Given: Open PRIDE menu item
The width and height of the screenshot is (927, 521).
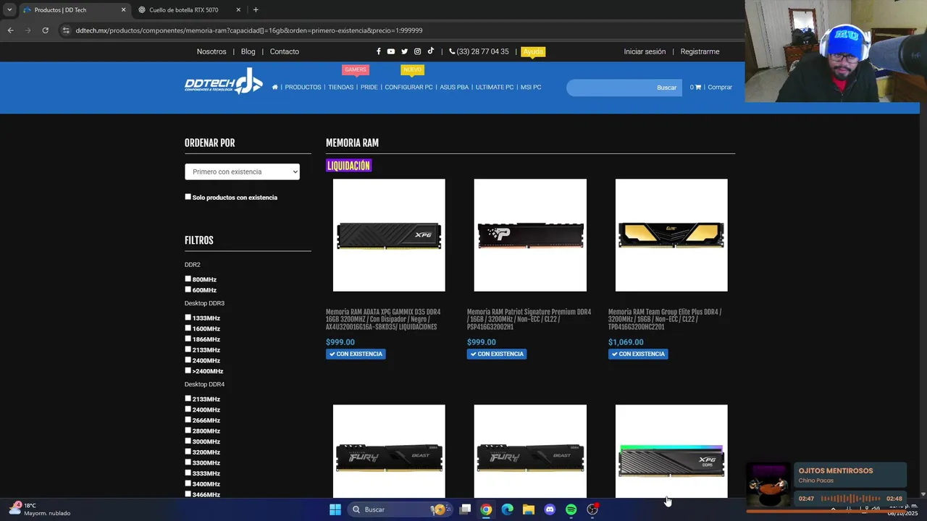Looking at the screenshot, I should point(369,87).
